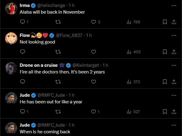Like Irma's tweet about Alaba returning
This screenshot has height=136, width=182.
94,22
